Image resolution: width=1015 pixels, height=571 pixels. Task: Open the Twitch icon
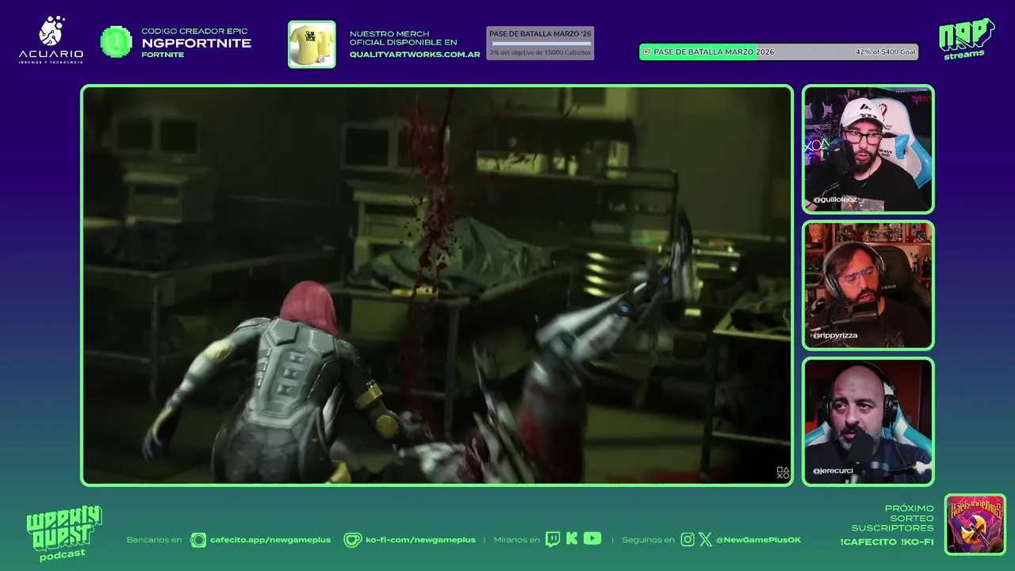pos(553,540)
